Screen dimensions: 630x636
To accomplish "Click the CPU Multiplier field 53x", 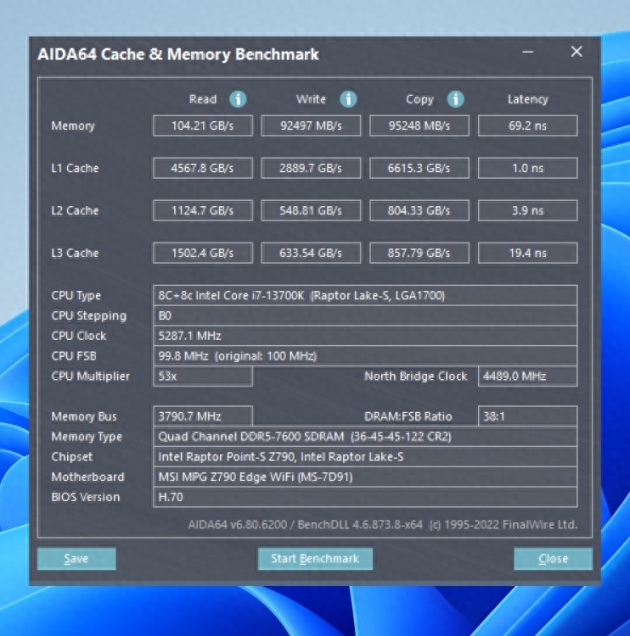I will [203, 376].
